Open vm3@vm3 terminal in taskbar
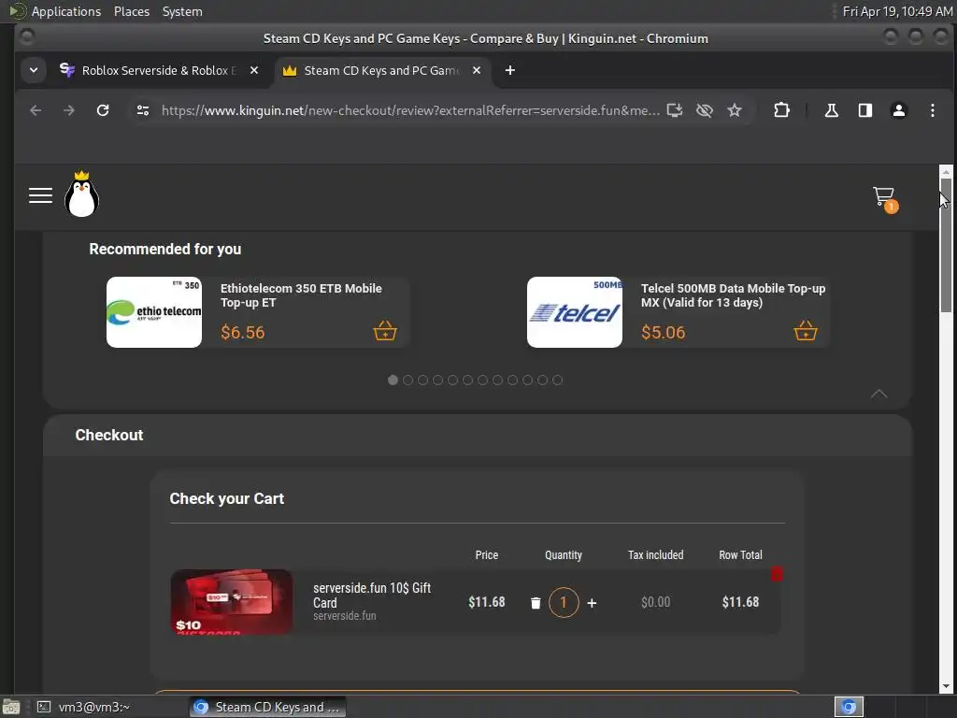 [84, 707]
